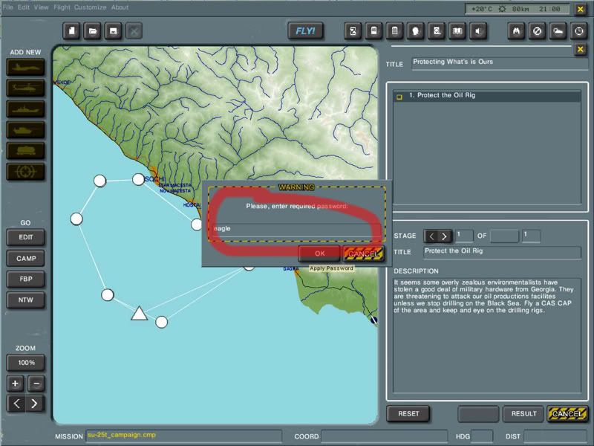Viewport: 594px width, 446px height.
Task: Open the Flight menu
Action: (62, 7)
